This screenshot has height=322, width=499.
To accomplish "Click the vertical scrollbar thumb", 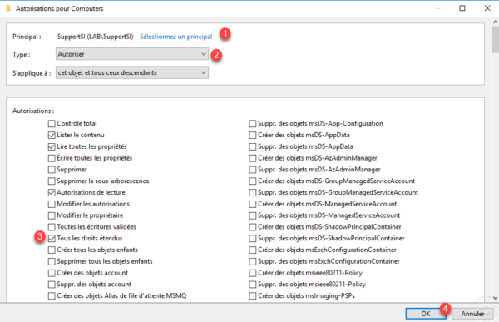I will [x=495, y=40].
